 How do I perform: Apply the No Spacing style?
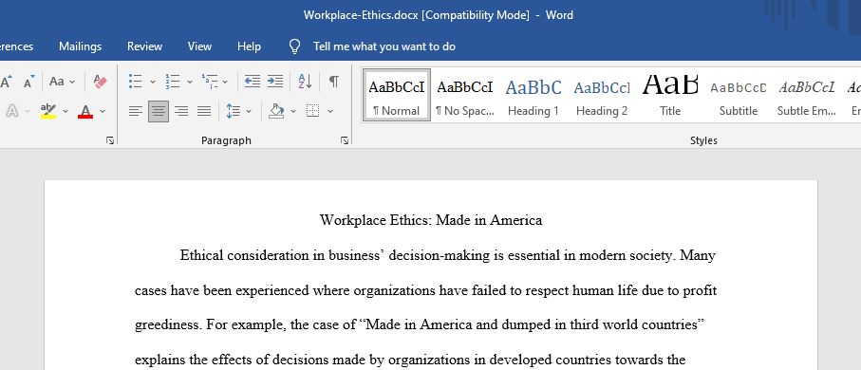point(465,95)
